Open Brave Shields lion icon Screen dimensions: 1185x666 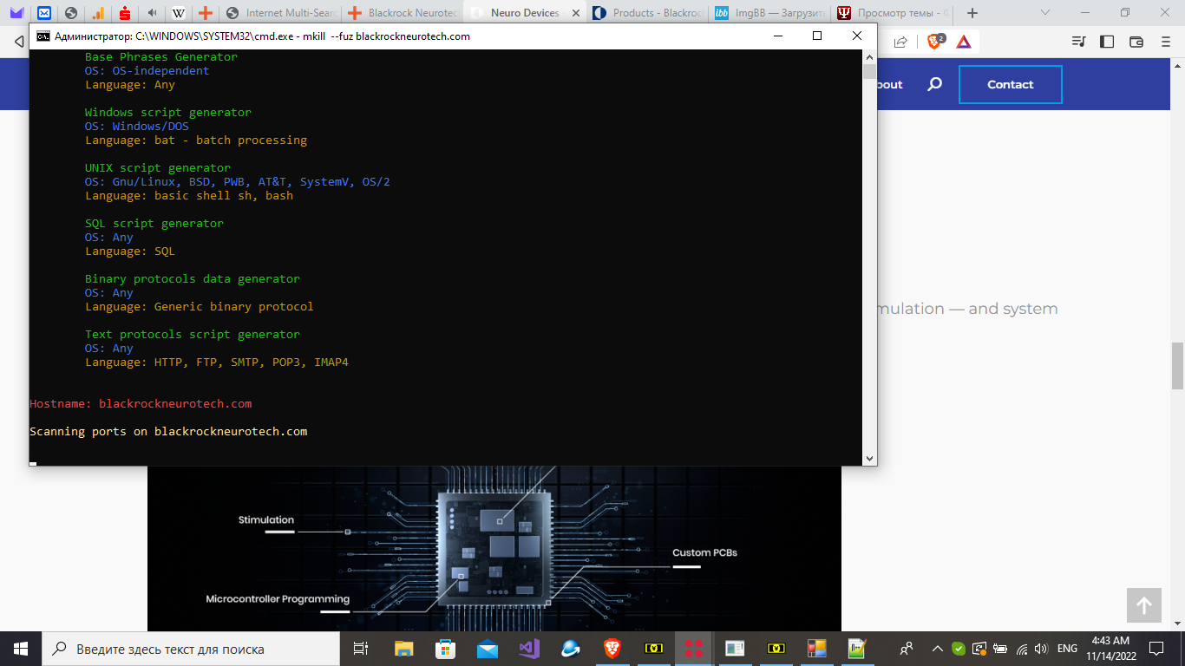point(936,42)
